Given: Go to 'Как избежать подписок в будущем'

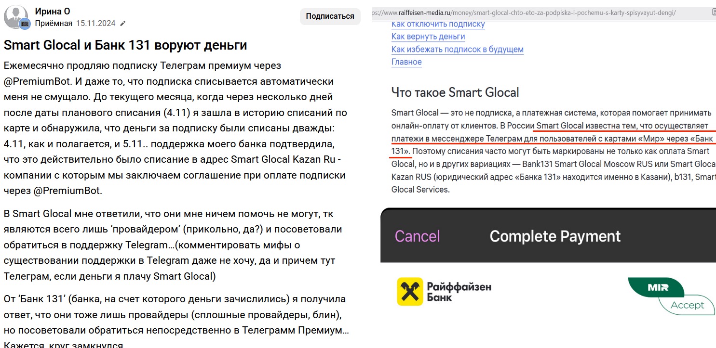Looking at the screenshot, I should (457, 49).
